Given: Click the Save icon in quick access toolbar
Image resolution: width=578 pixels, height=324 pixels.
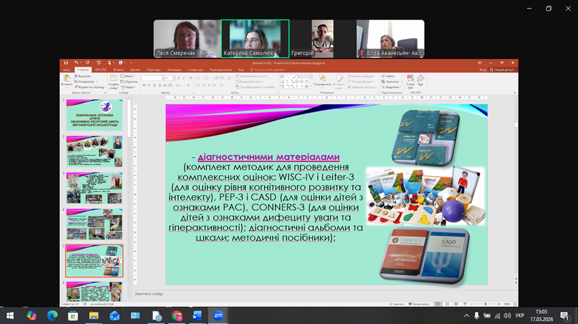Looking at the screenshot, I should tap(66, 63).
